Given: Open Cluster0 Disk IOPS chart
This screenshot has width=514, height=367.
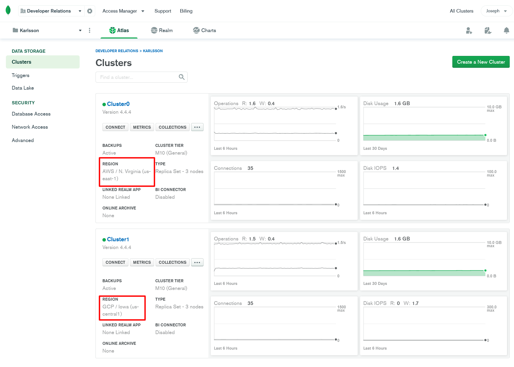Looking at the screenshot, I should pyautogui.click(x=433, y=190).
